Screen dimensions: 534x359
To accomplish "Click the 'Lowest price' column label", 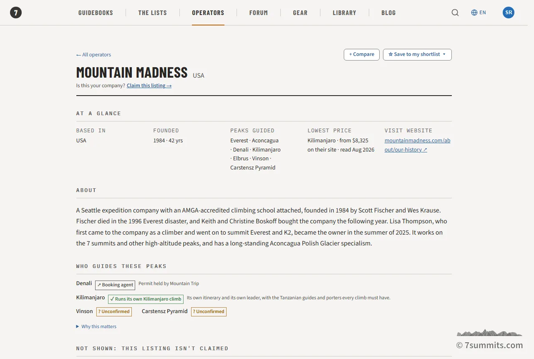I will point(330,131).
